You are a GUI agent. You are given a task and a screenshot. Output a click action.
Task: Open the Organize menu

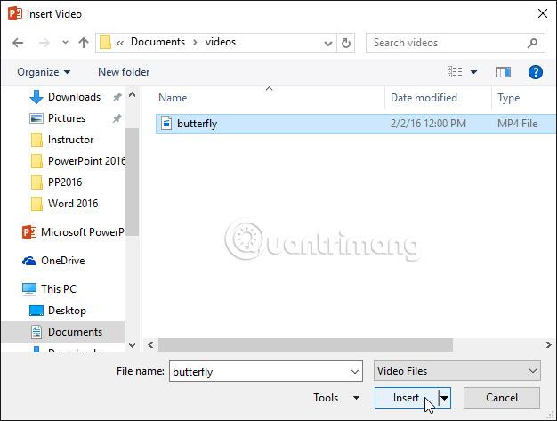pyautogui.click(x=44, y=72)
